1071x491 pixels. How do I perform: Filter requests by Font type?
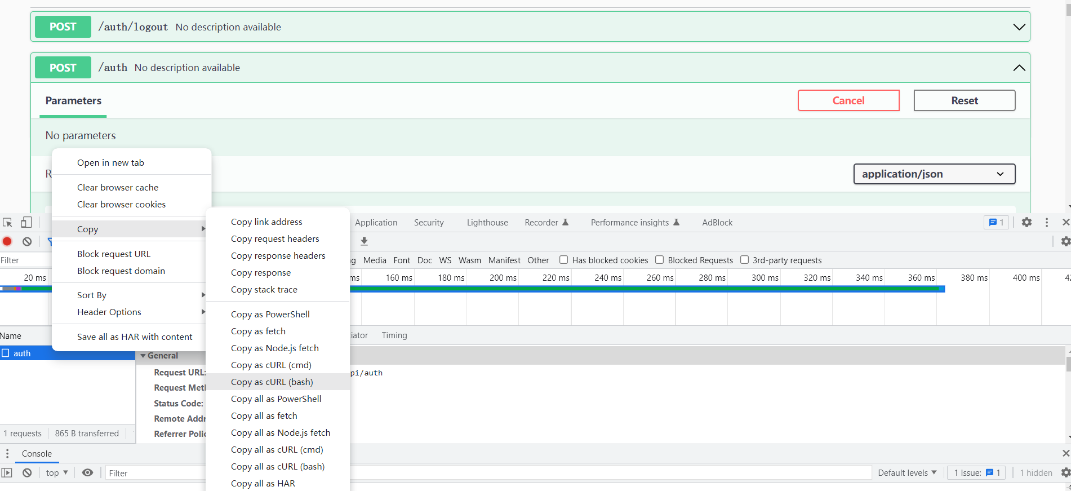(402, 260)
